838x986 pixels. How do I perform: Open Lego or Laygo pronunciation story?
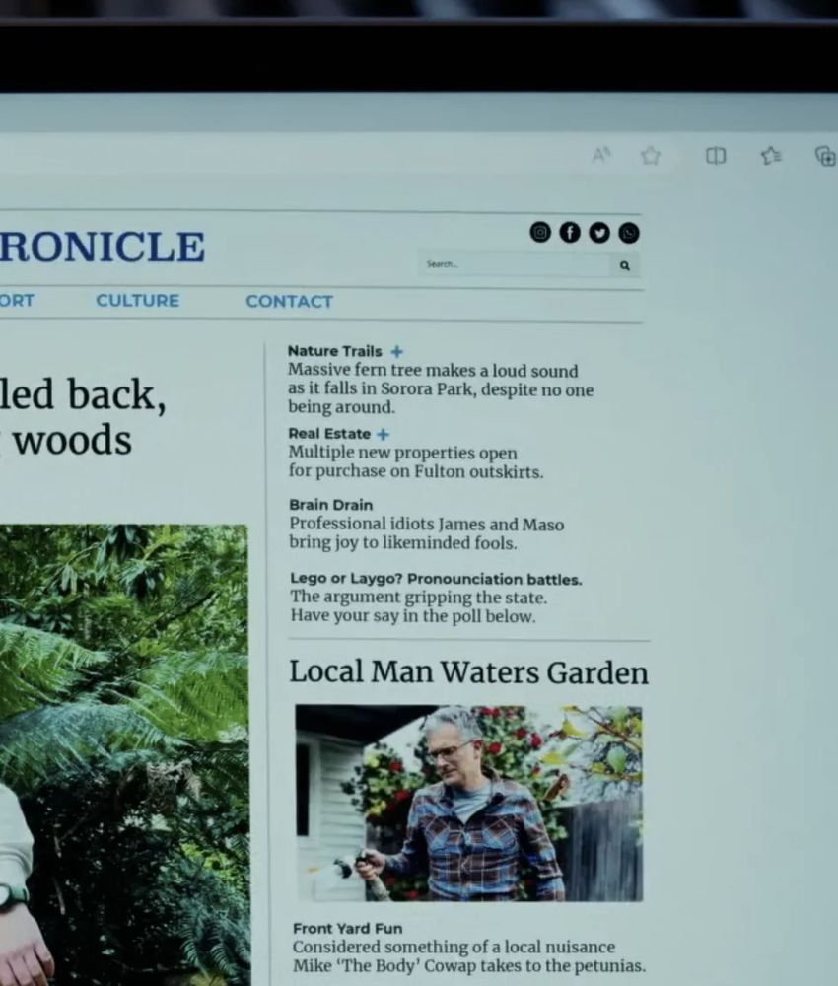click(436, 579)
